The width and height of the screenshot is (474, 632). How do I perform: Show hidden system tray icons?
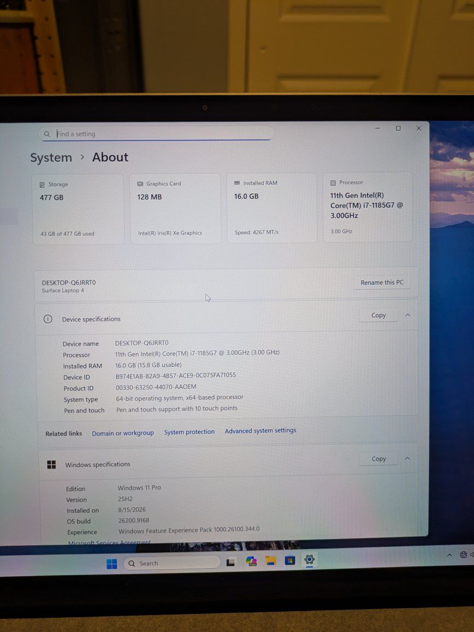(449, 555)
